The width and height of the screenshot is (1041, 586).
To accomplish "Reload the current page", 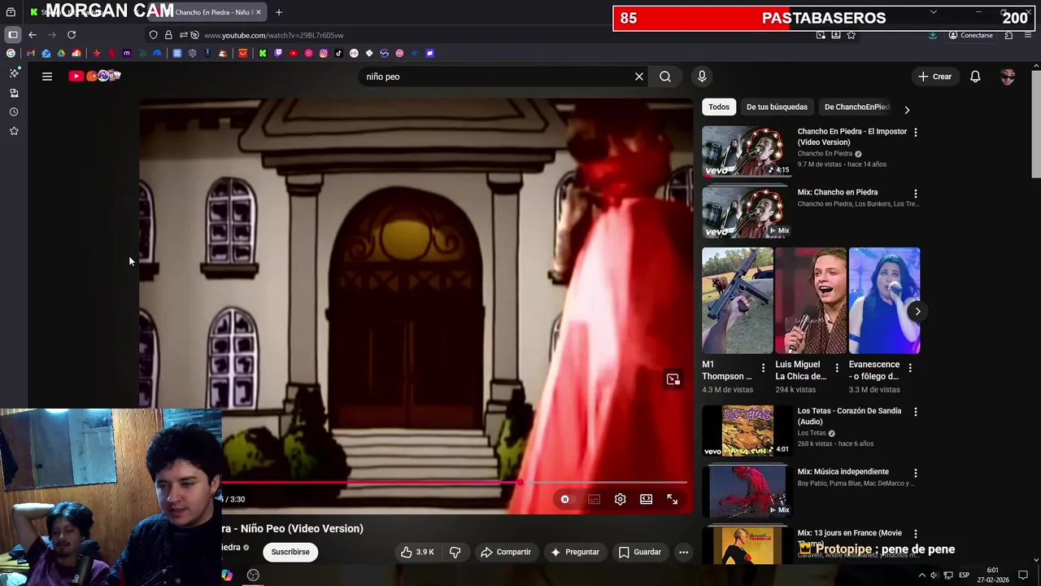I will click(x=72, y=35).
